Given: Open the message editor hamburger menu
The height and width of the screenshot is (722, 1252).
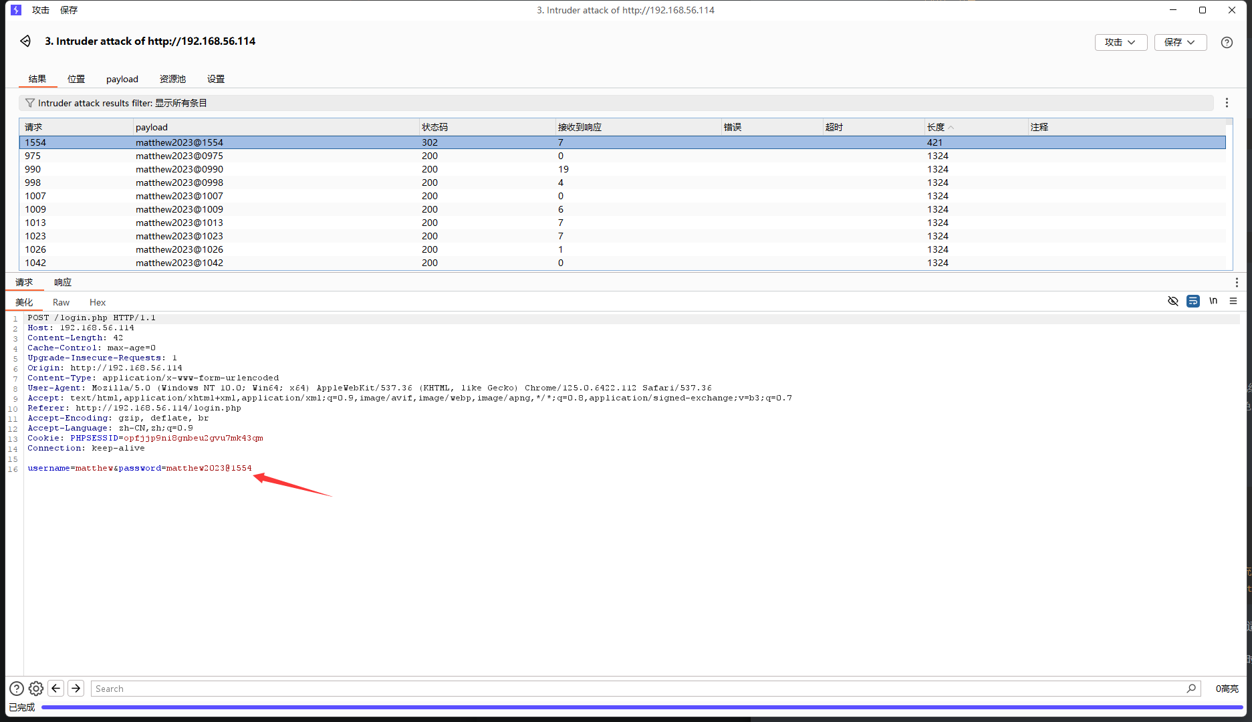Looking at the screenshot, I should click(1233, 302).
